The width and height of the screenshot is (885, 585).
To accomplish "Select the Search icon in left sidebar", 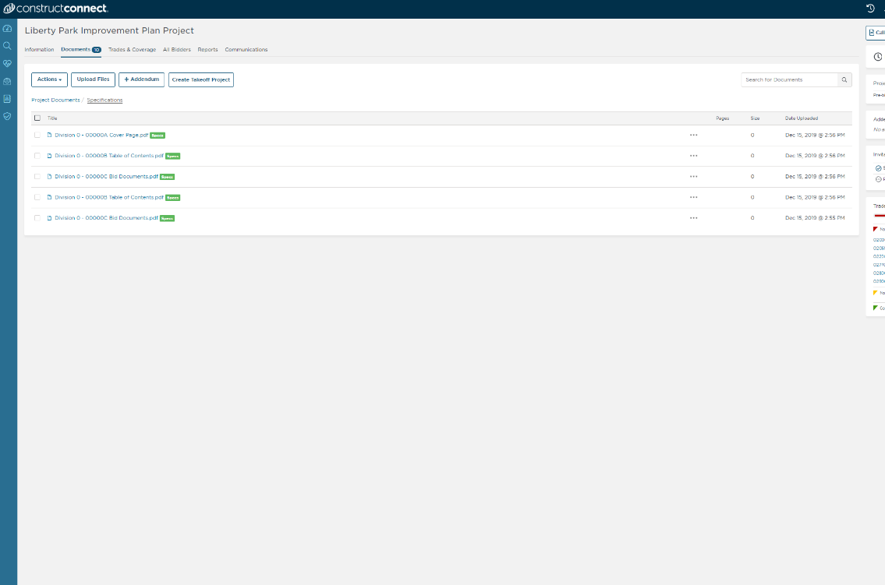I will [7, 45].
